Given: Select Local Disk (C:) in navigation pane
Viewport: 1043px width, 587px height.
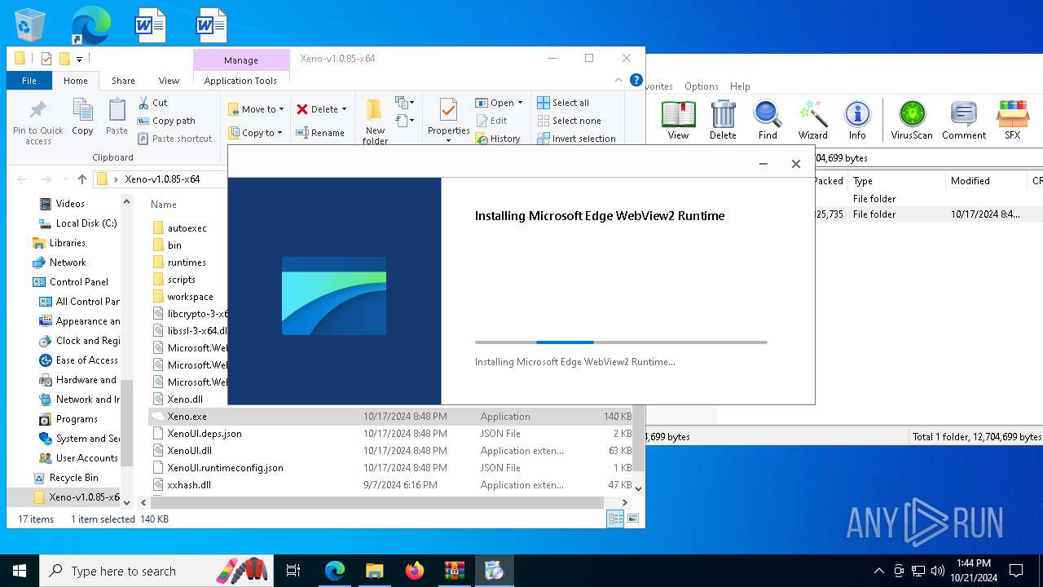Looking at the screenshot, I should click(86, 223).
